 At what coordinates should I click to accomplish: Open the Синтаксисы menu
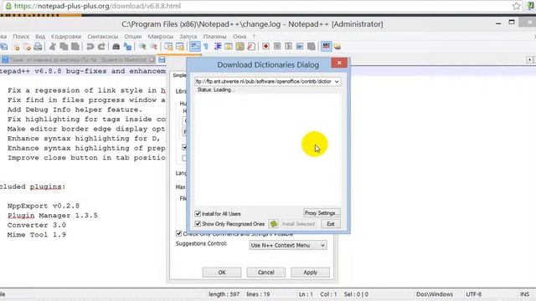[102, 36]
